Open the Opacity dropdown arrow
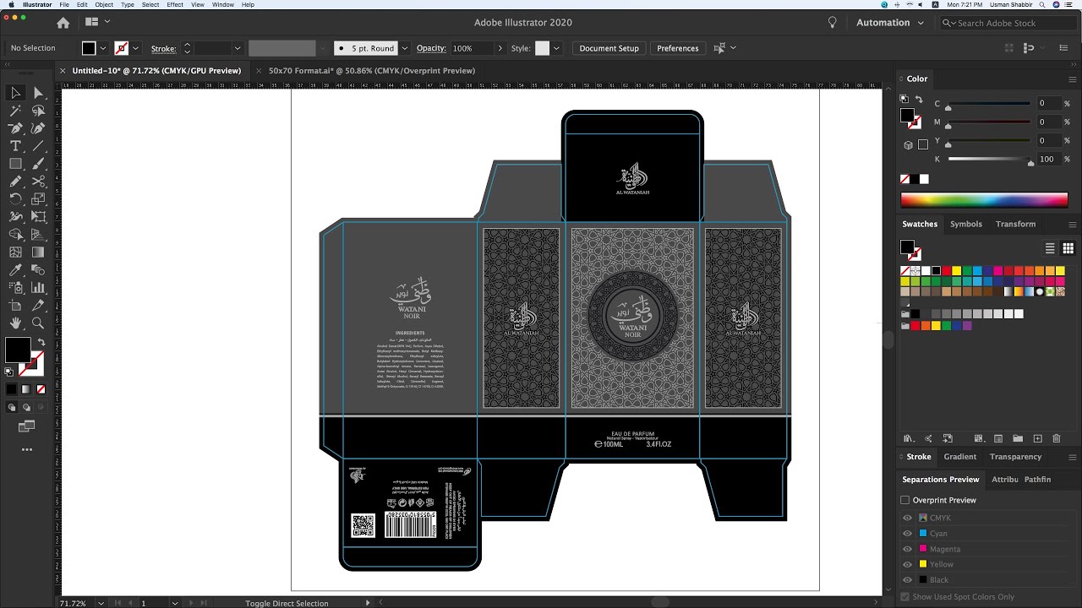1082x608 pixels. 501,48
